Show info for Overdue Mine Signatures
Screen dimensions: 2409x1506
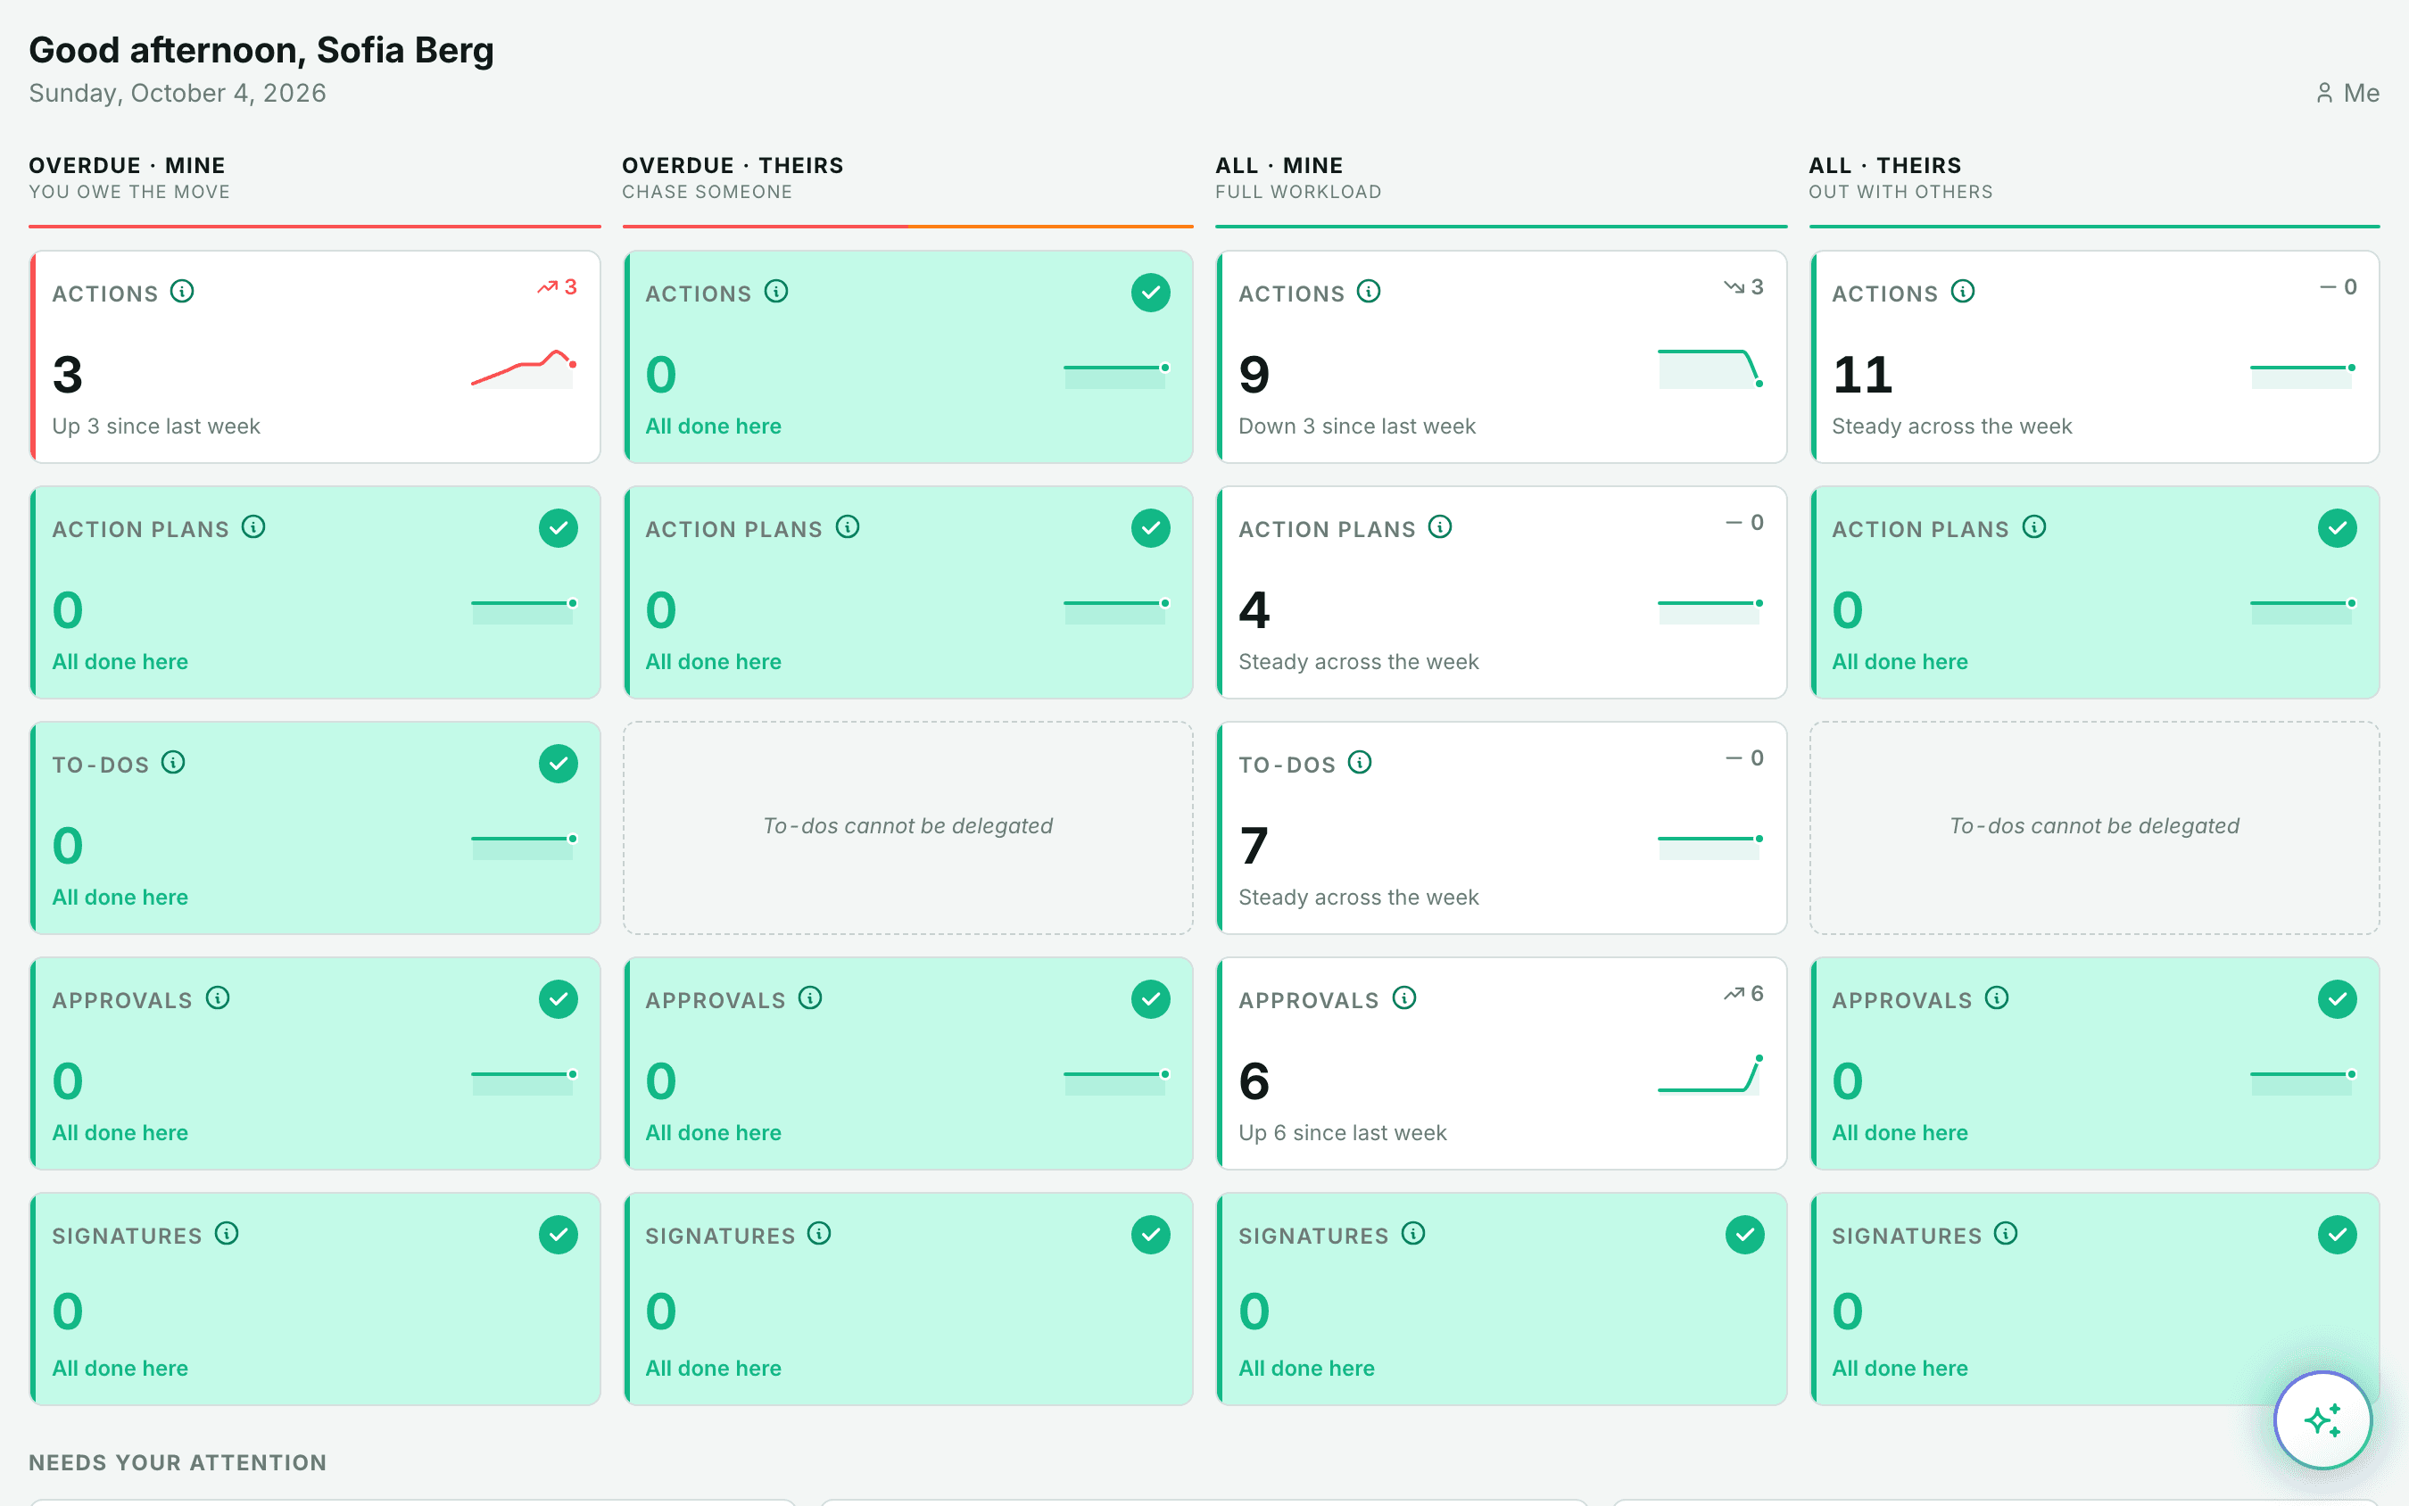tap(227, 1234)
